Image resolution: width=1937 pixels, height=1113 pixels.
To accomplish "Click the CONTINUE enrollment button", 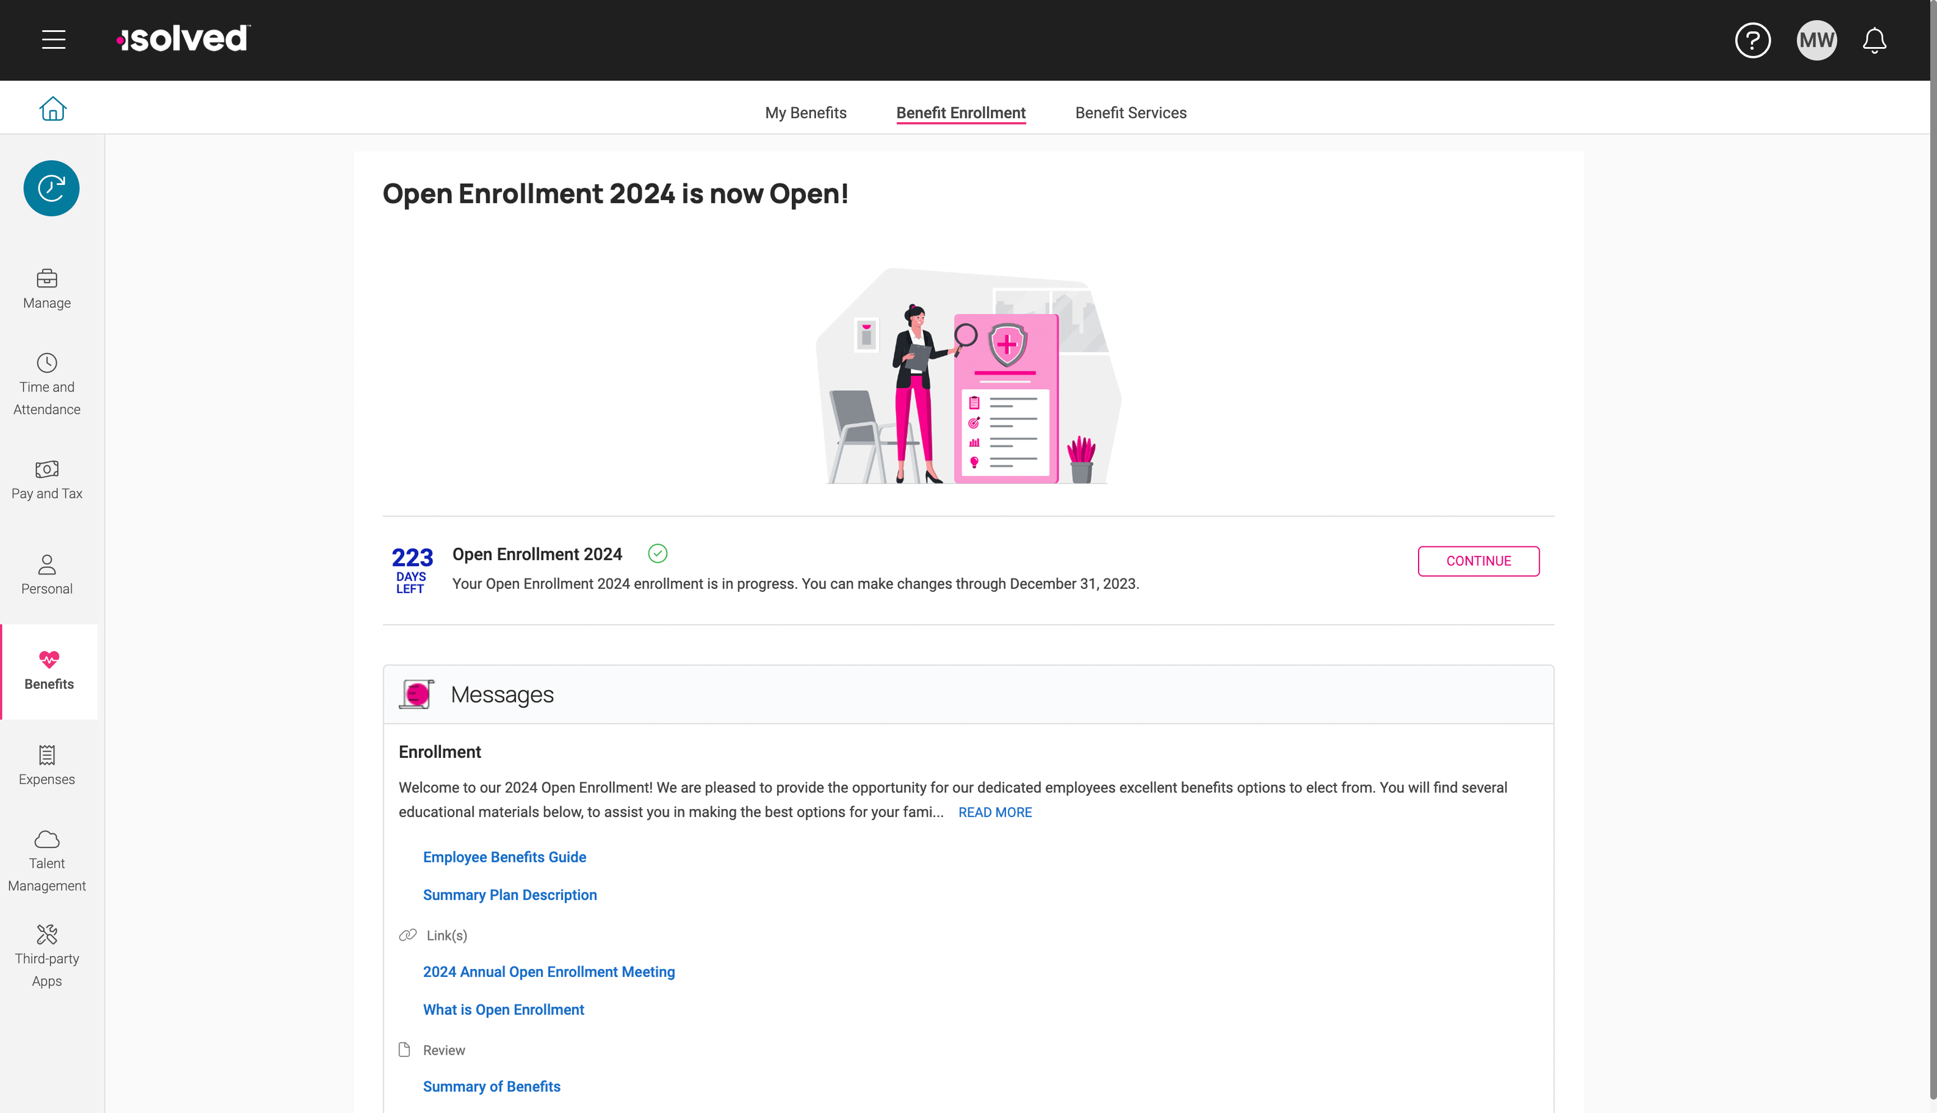I will [x=1479, y=561].
